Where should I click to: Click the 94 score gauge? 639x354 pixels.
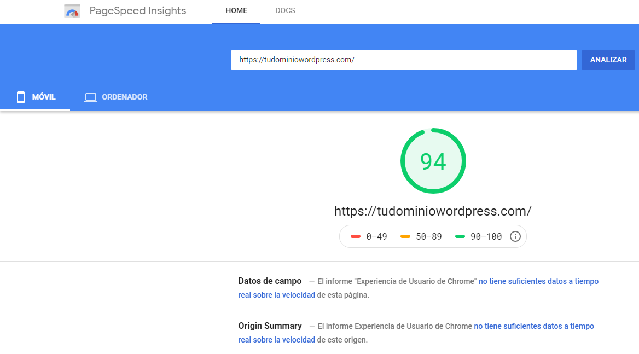point(433,161)
